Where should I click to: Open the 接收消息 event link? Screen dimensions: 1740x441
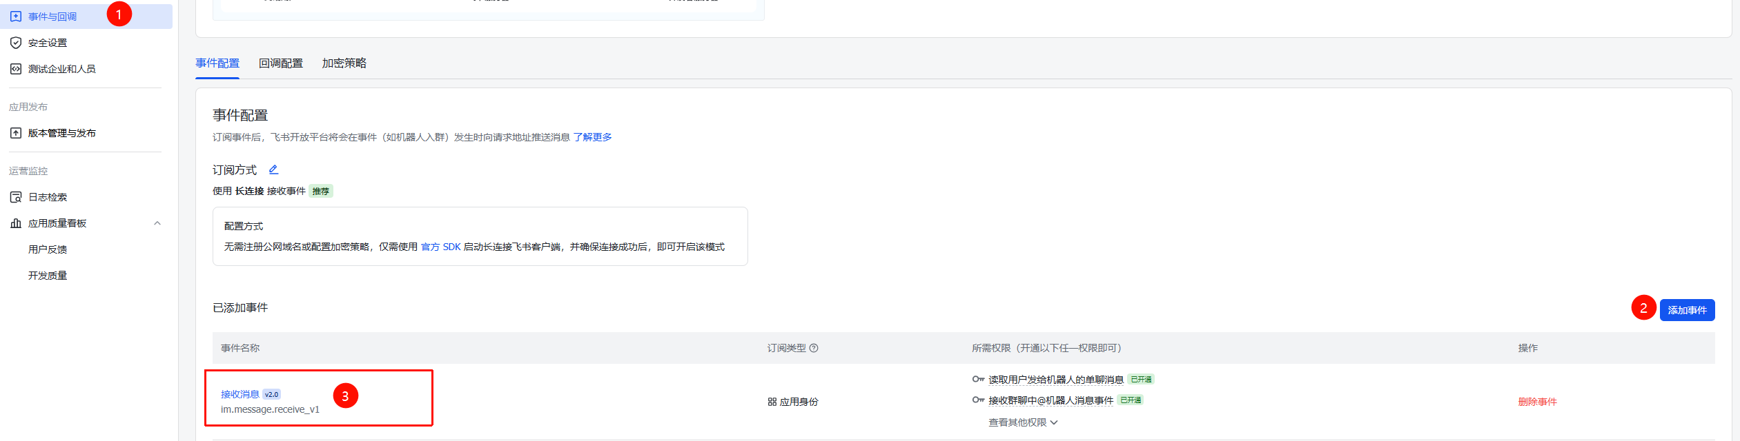coord(240,394)
